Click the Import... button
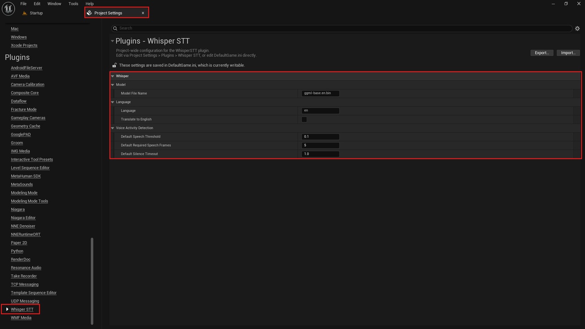This screenshot has width=585, height=329. tap(568, 53)
